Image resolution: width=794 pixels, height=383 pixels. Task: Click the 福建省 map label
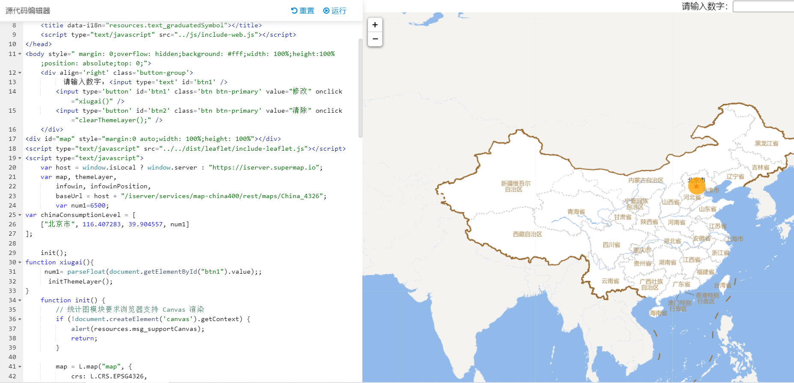[705, 272]
